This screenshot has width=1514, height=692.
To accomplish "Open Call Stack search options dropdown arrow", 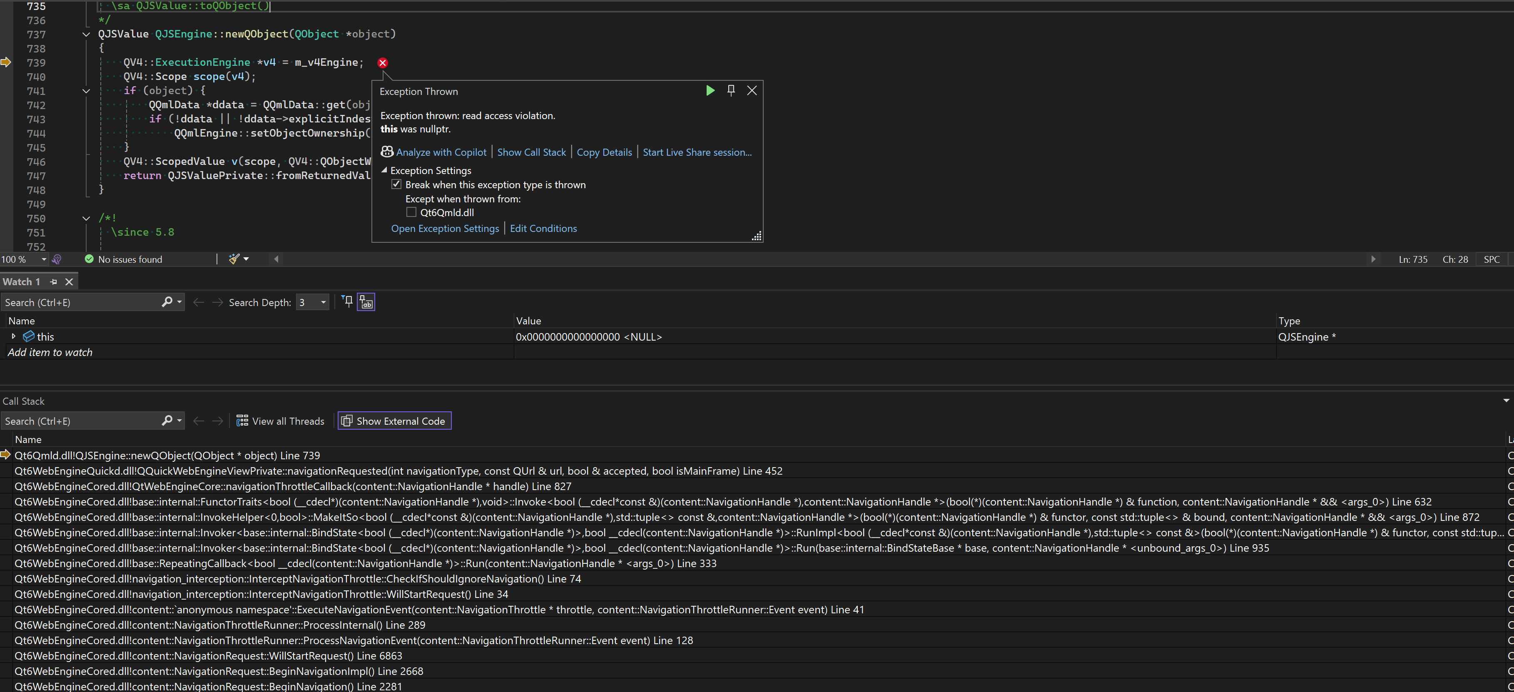I will (179, 421).
